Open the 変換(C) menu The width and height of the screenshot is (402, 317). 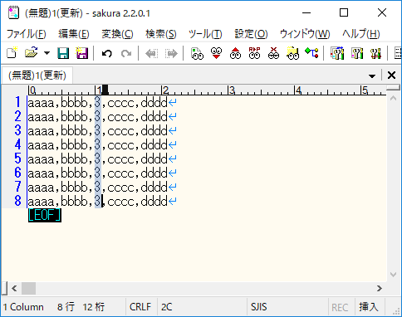coord(117,34)
